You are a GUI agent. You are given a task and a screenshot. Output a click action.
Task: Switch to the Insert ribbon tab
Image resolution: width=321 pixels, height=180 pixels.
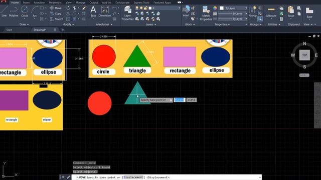click(26, 2)
